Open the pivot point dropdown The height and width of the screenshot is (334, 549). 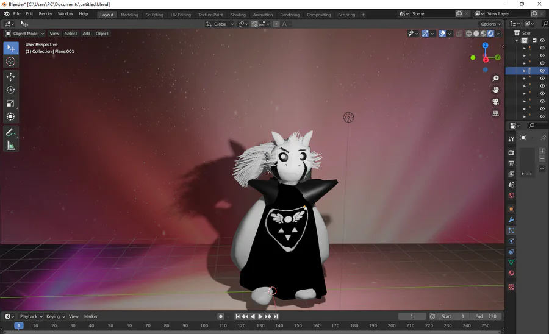tap(243, 24)
